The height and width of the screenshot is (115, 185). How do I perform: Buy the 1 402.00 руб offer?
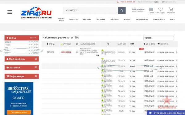165,60
